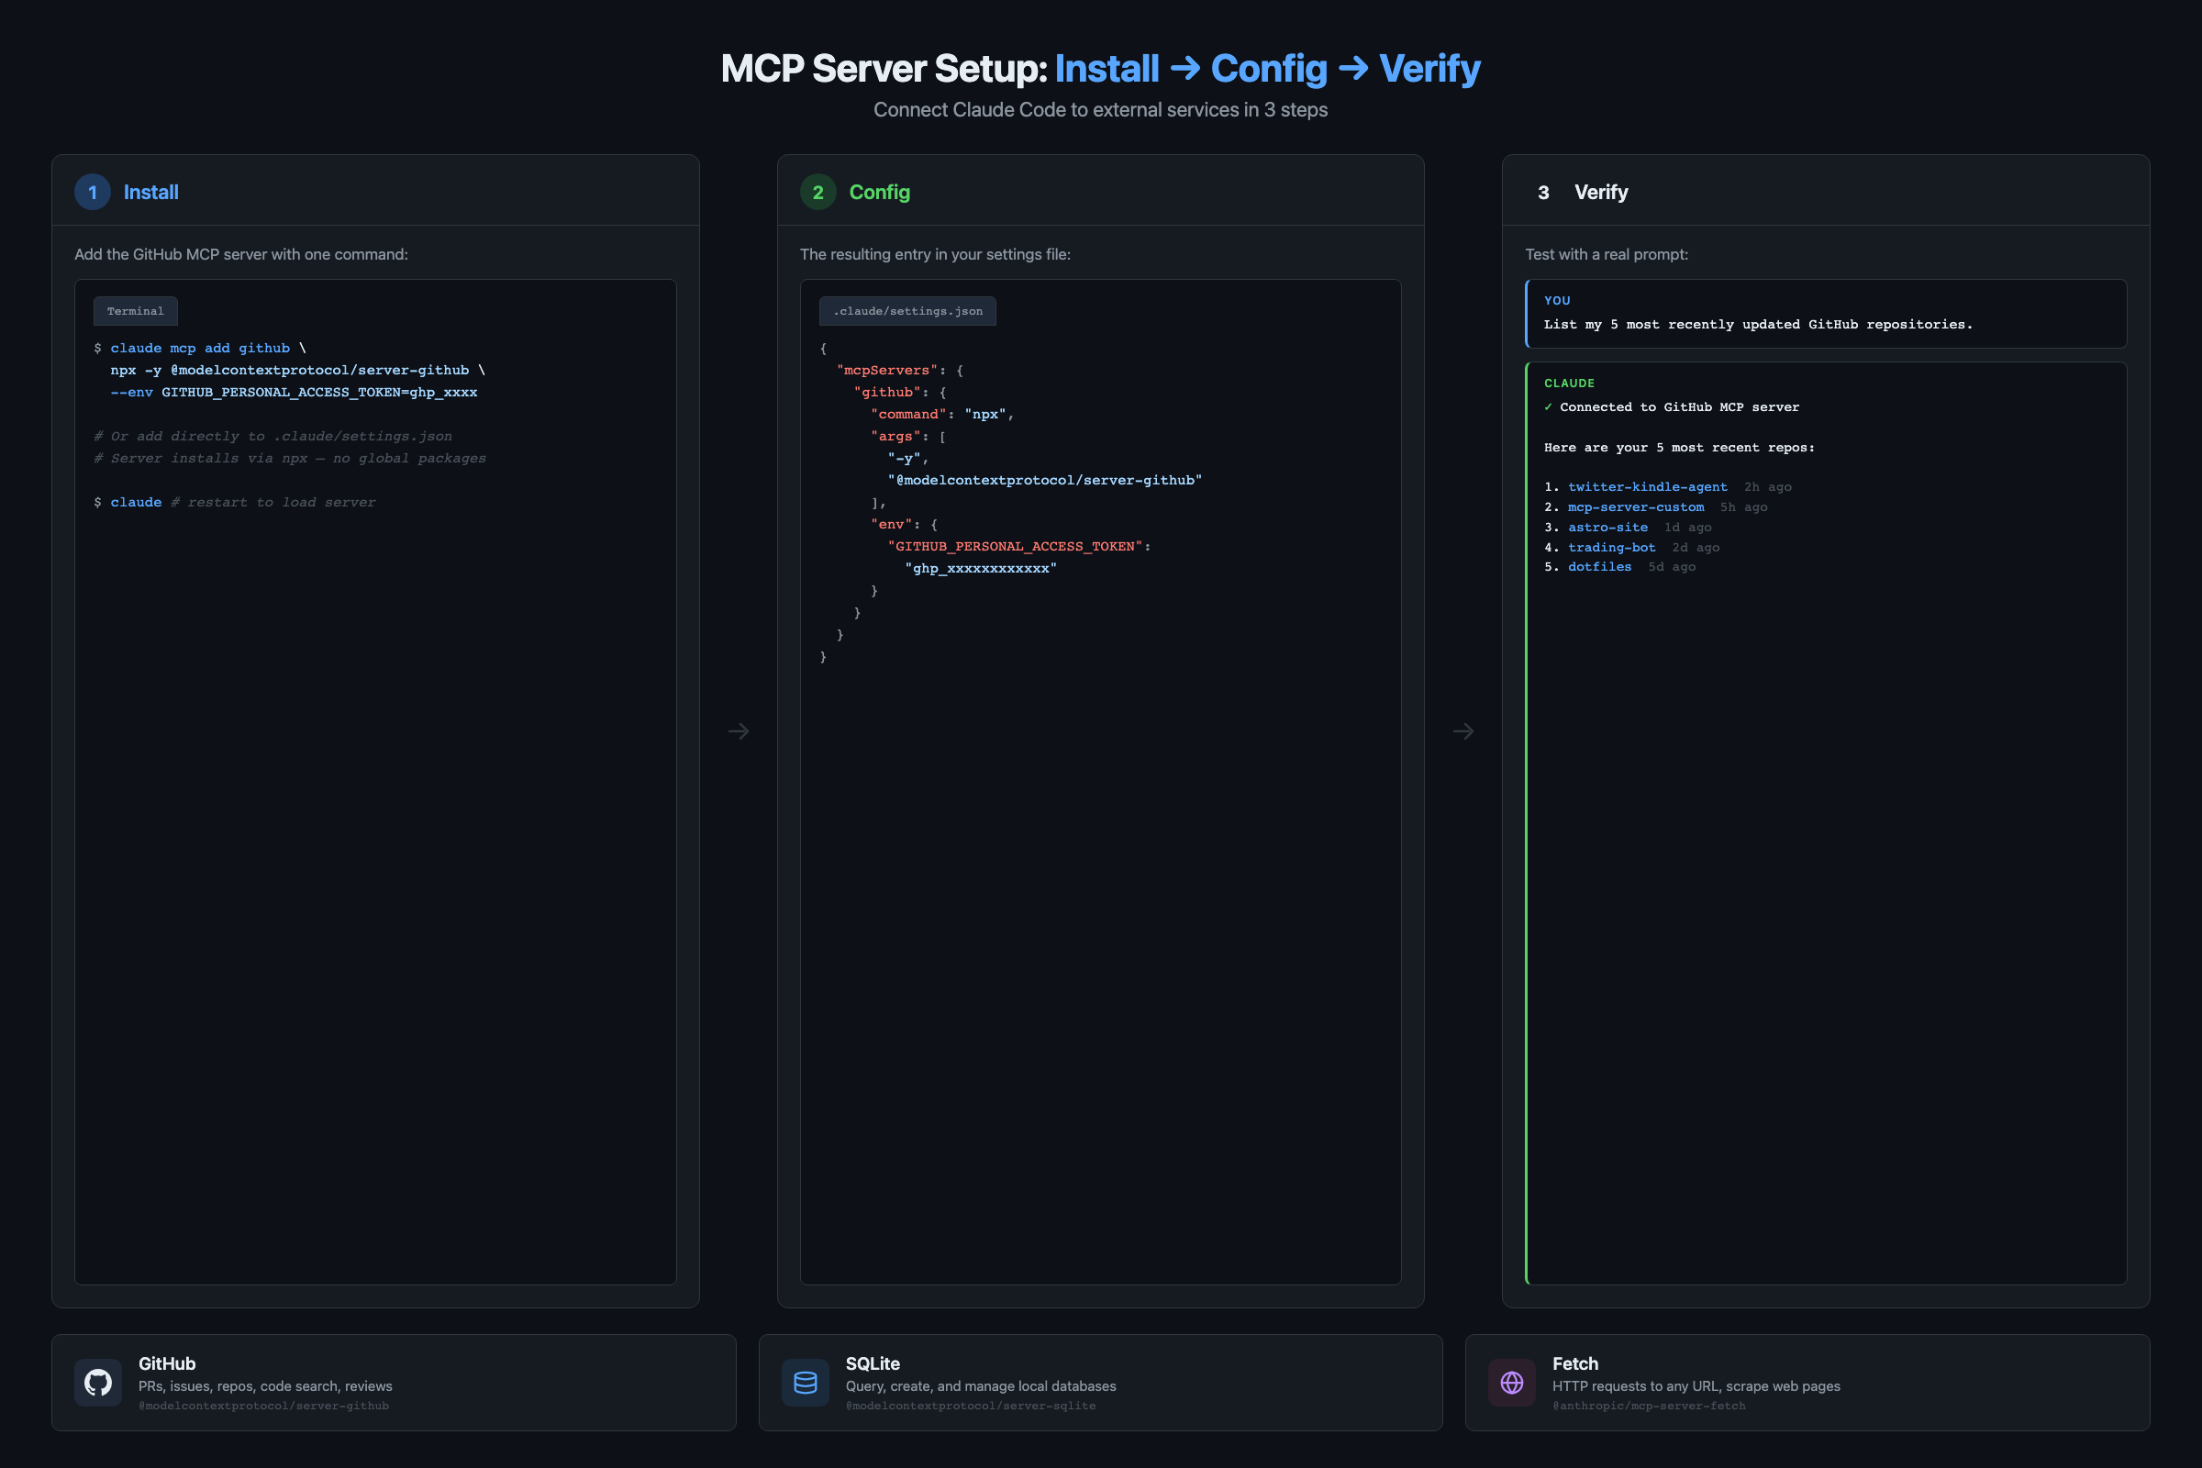Click the "github" JSON key
2202x1468 pixels.
click(886, 393)
